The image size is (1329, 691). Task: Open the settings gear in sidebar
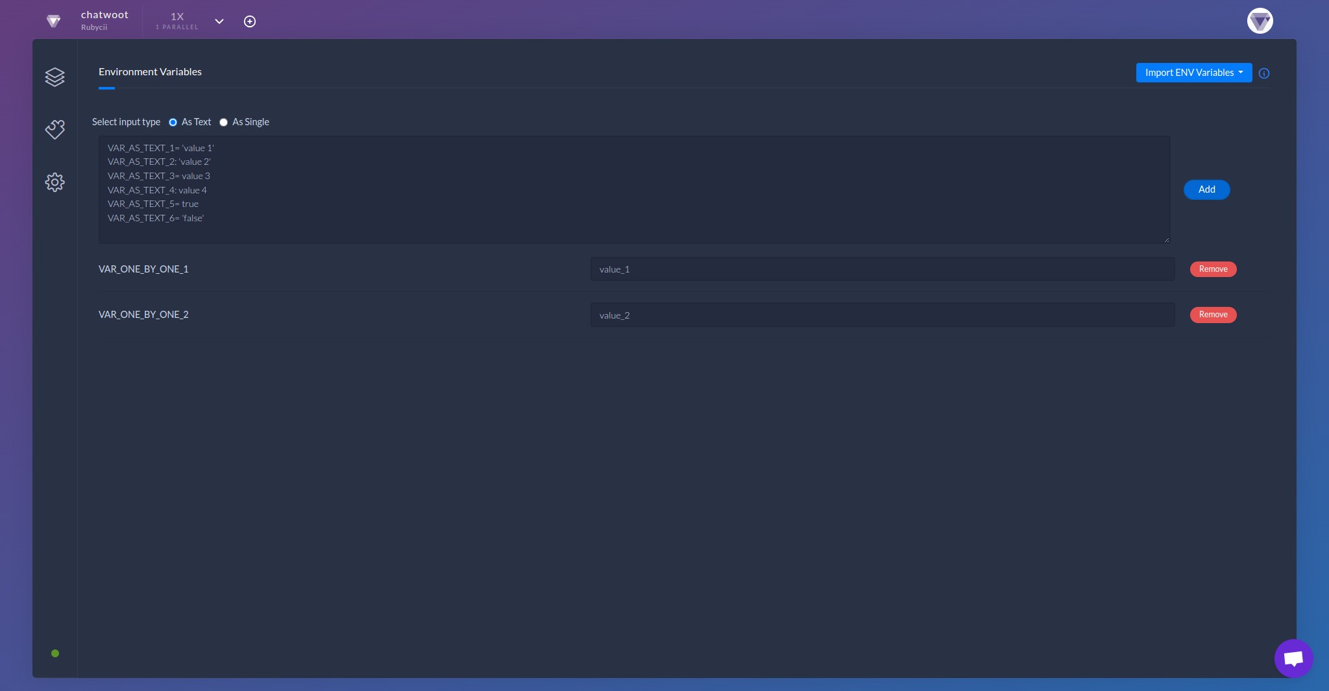point(55,182)
